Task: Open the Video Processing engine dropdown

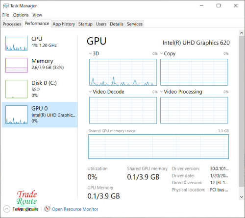Action: click(161, 92)
